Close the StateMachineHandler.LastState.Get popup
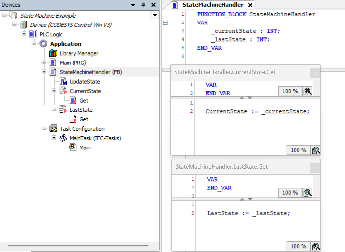This screenshot has height=252, width=345. click(x=315, y=168)
